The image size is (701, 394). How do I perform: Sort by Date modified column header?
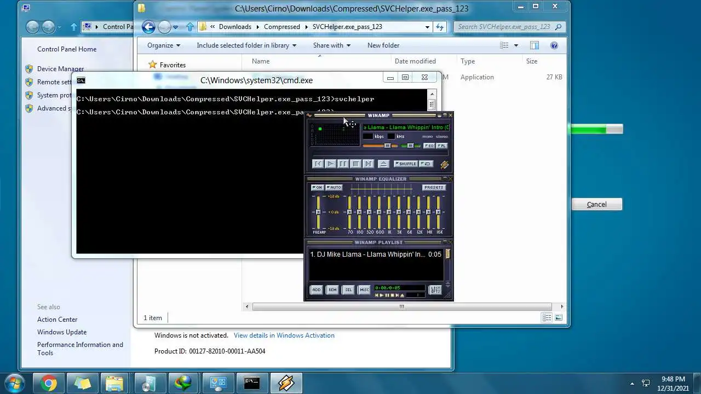415,61
